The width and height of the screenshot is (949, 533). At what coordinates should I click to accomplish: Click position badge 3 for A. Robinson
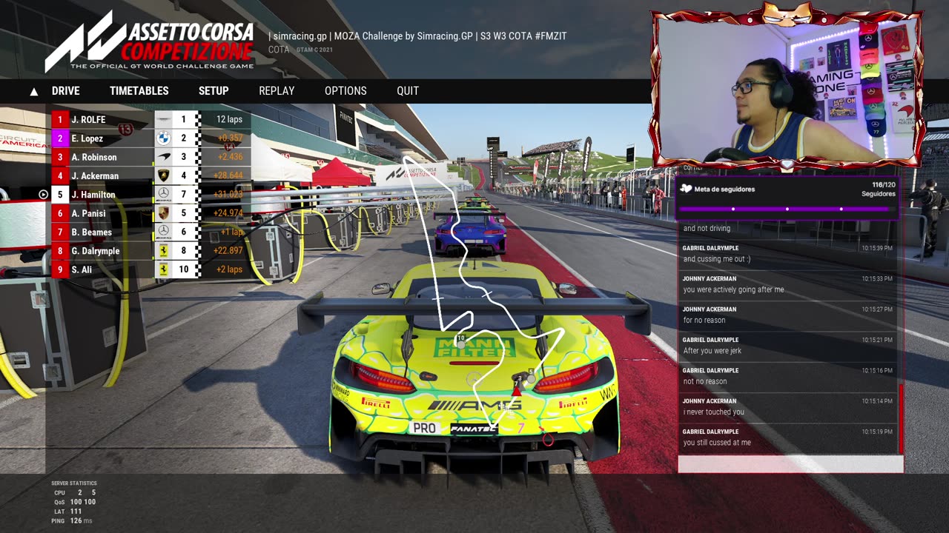(x=60, y=157)
